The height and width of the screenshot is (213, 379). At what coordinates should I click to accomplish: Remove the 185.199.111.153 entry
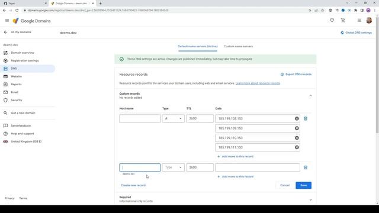coord(297,147)
